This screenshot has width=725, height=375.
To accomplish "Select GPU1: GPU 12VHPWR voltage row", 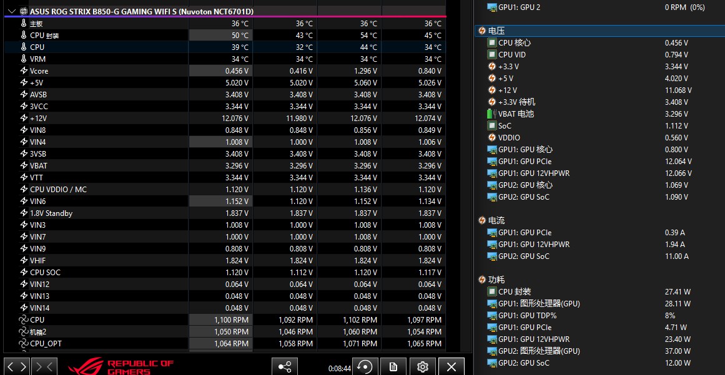I will click(599, 173).
